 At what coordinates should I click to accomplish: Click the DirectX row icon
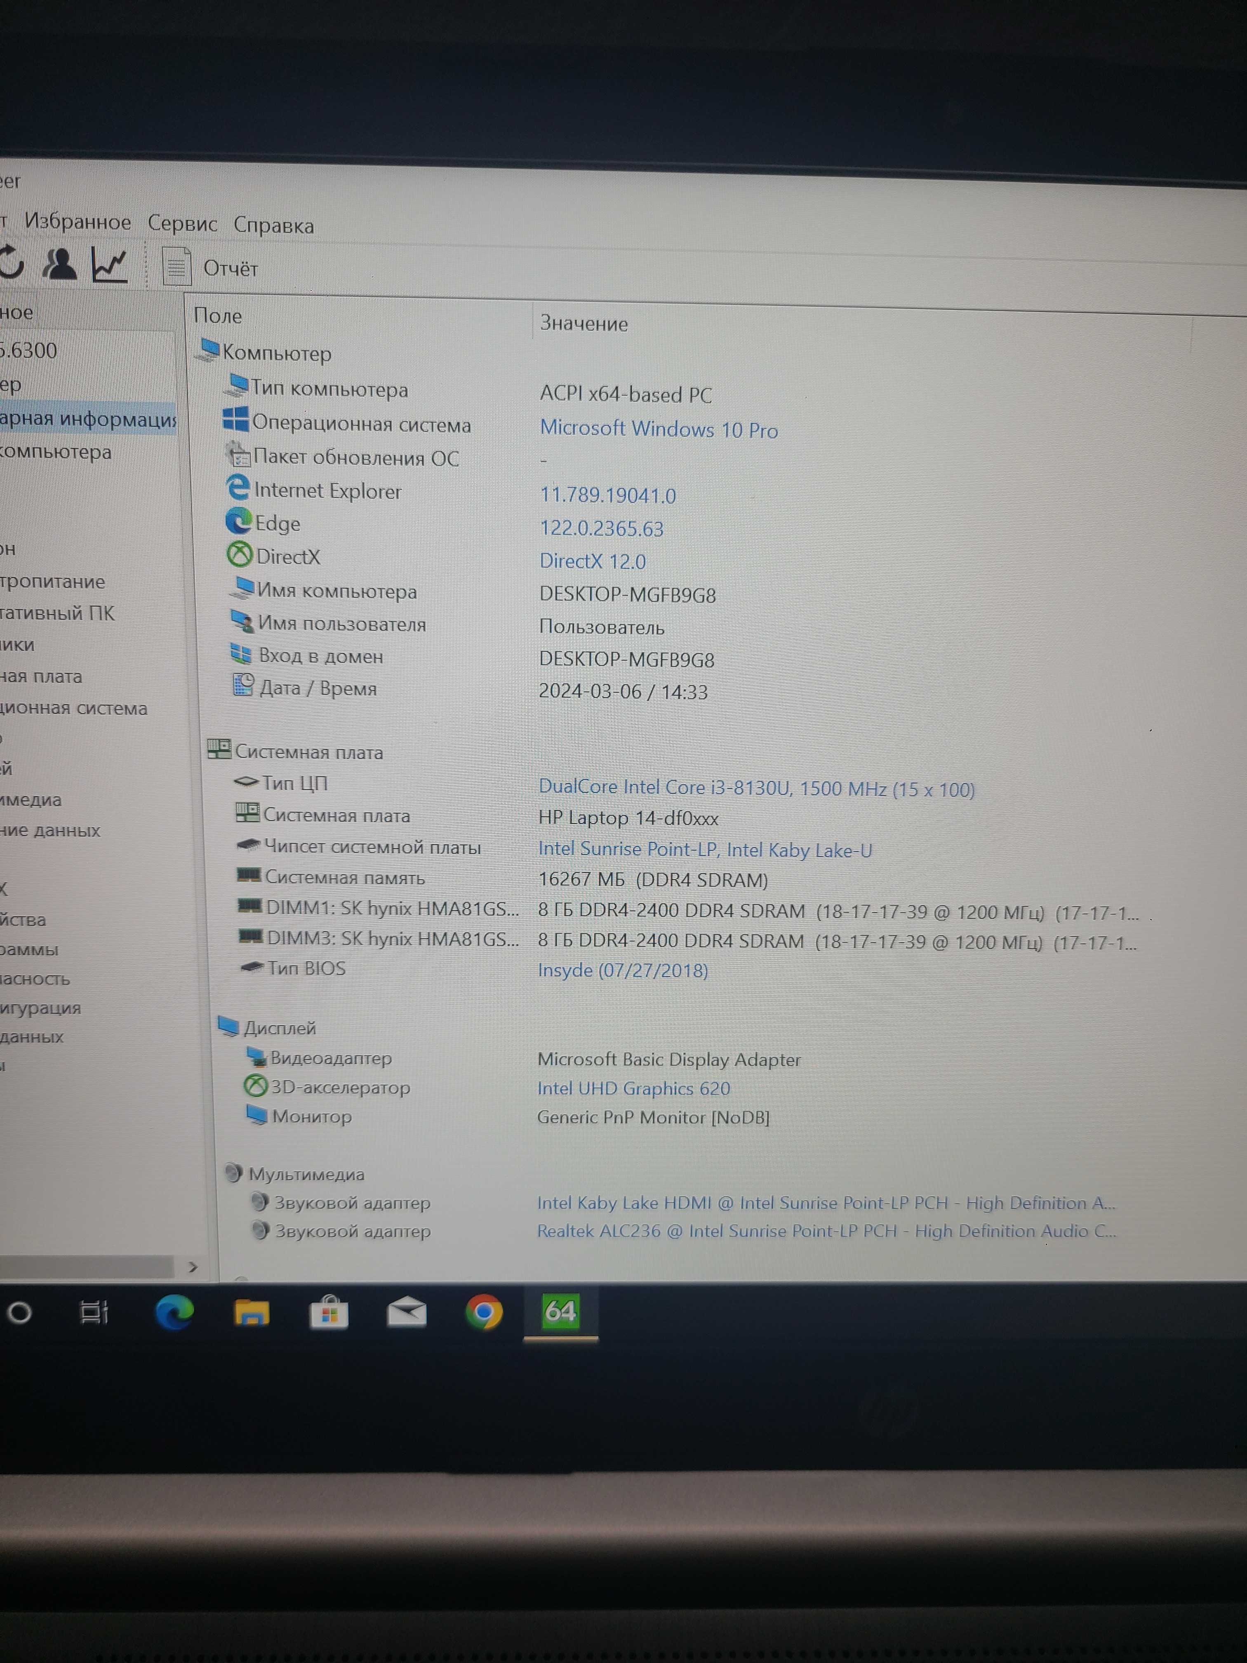click(240, 554)
